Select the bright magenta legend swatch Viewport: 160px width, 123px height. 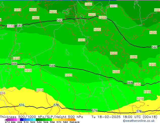(x=15, y=119)
